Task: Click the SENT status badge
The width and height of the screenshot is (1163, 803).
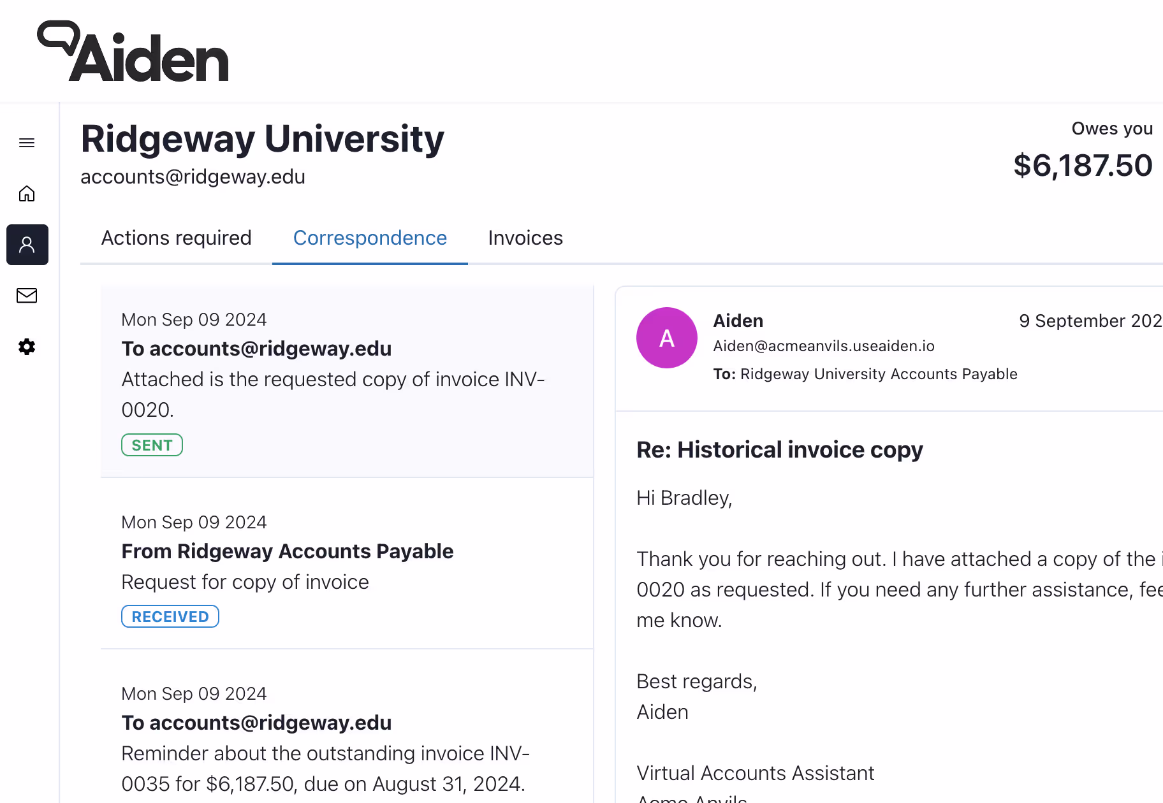Action: click(x=152, y=445)
